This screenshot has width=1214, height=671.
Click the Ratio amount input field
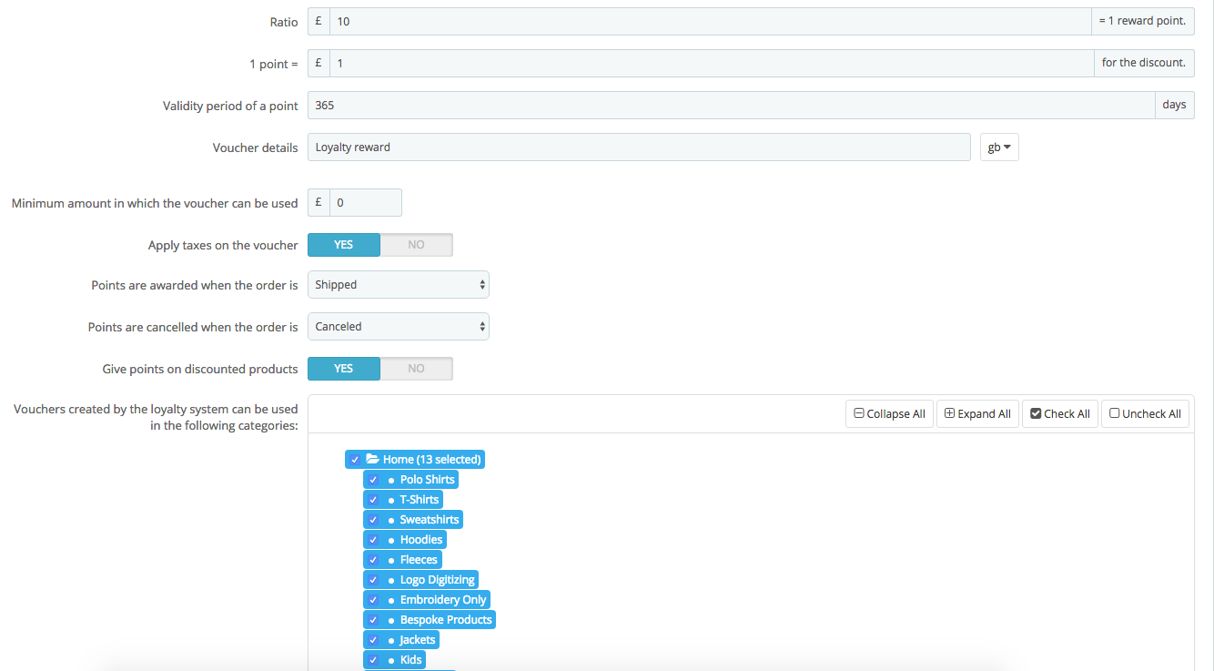(711, 22)
